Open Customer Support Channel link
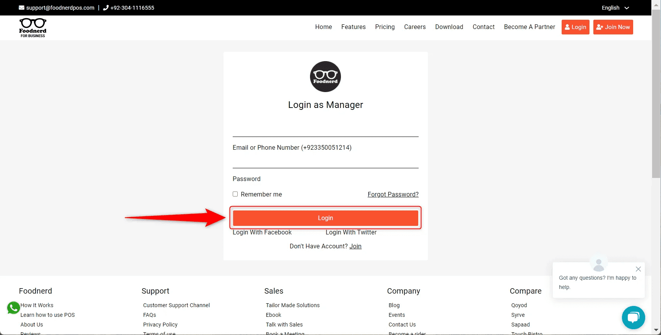This screenshot has height=335, width=661. 176,305
